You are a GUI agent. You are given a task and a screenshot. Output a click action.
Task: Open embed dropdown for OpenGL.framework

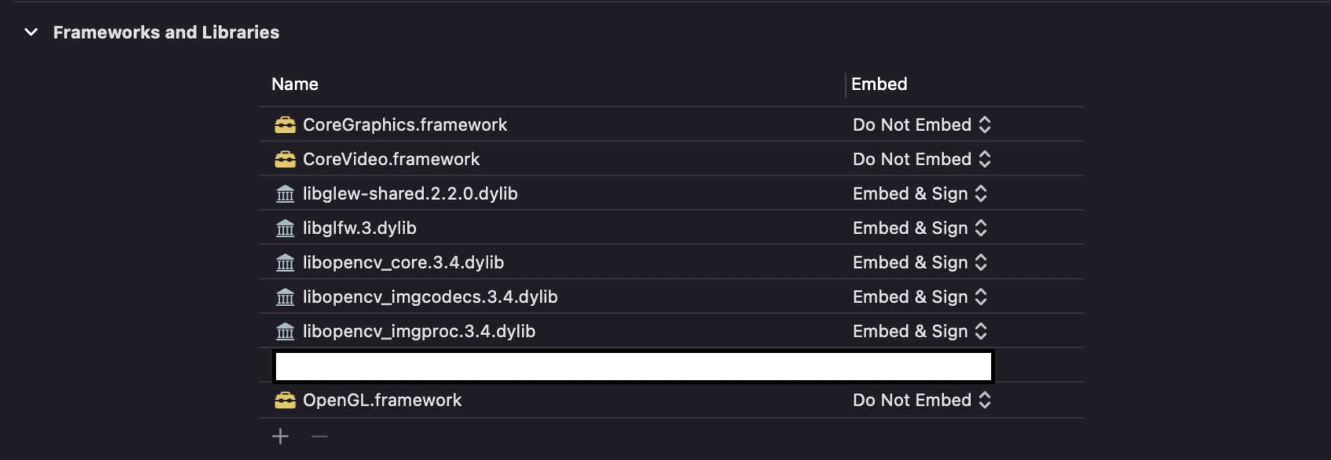pos(921,400)
